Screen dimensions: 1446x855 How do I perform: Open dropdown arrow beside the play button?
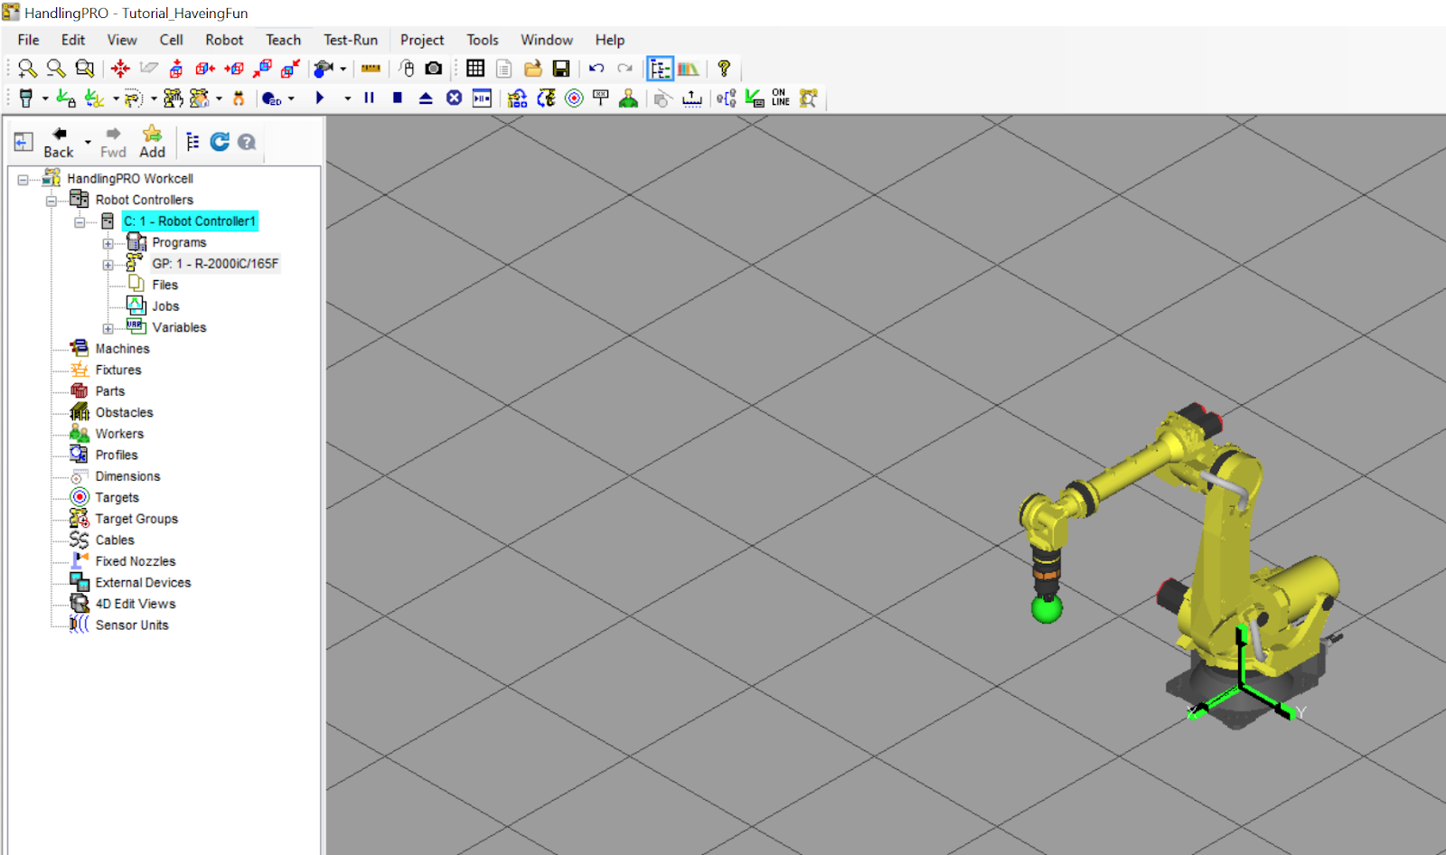(347, 99)
